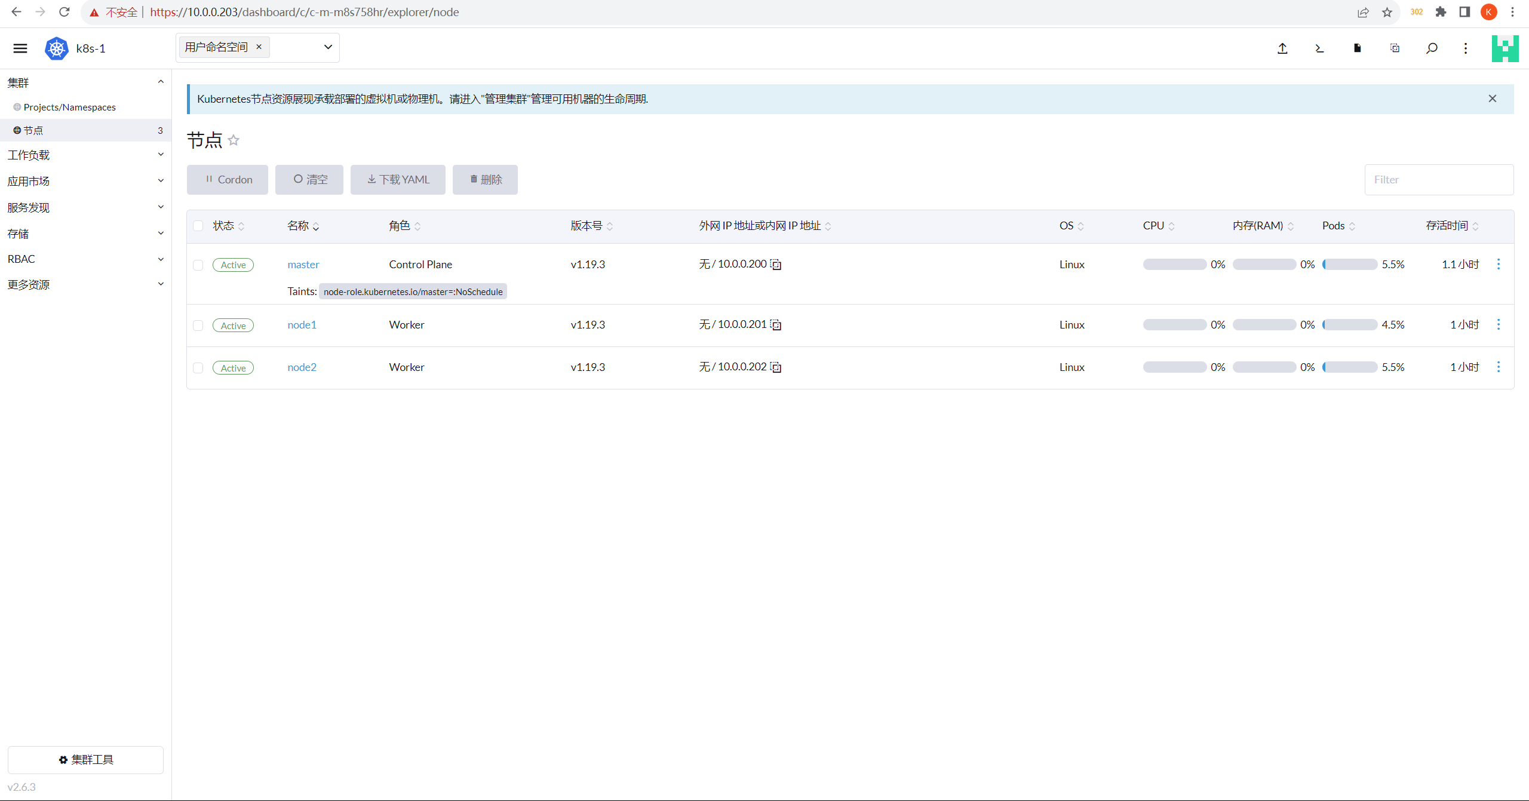The width and height of the screenshot is (1529, 801).
Task: Remove the 用户命名空间 filter tag
Action: click(x=259, y=47)
